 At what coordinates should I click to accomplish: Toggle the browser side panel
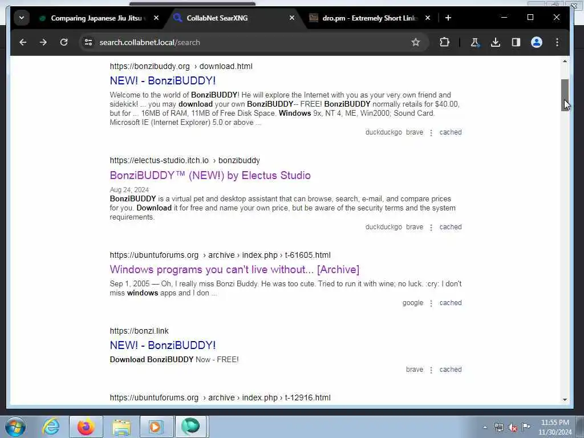(x=516, y=42)
